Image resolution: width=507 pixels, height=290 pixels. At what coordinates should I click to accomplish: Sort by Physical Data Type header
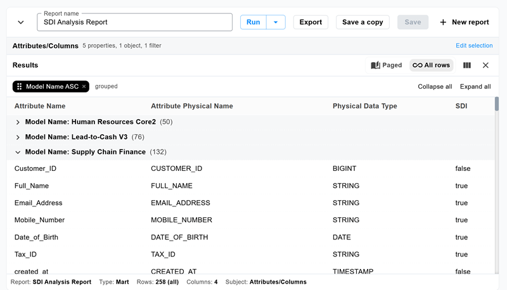point(365,106)
